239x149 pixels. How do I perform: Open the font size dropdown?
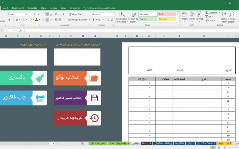click(x=31, y=14)
